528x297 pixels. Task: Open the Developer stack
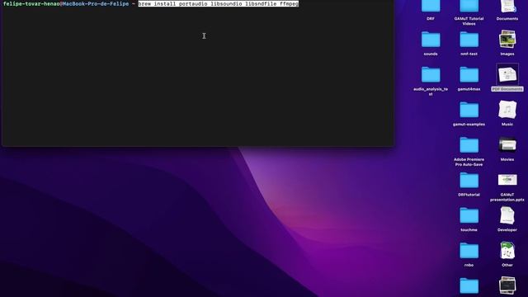507,215
